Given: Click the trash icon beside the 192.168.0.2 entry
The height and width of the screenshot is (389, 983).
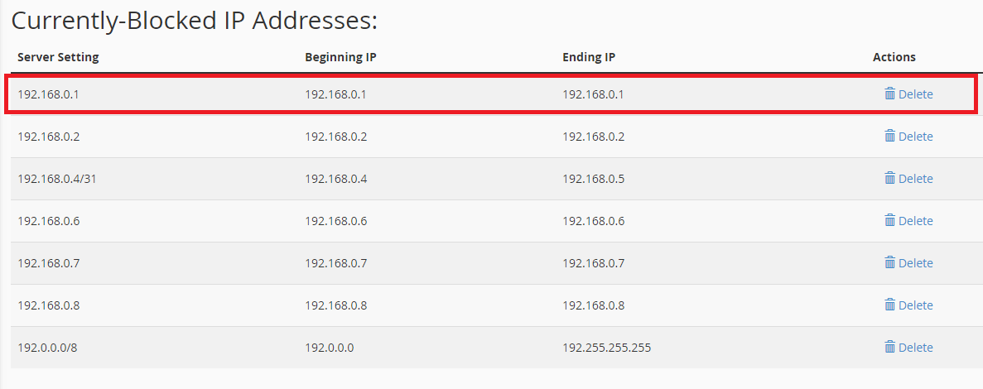Looking at the screenshot, I should pyautogui.click(x=890, y=136).
